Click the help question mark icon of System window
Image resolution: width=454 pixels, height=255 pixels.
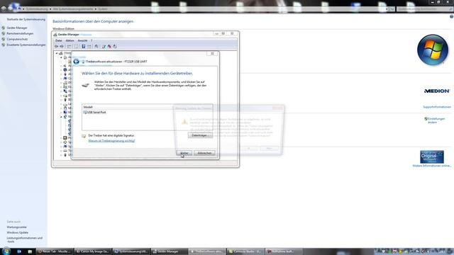coord(451,17)
